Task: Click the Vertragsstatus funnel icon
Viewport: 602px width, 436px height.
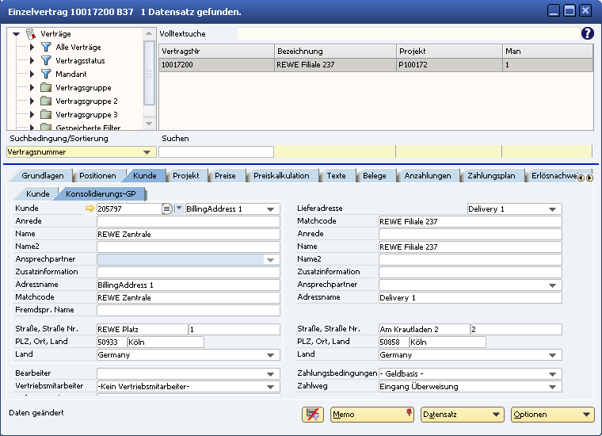Action: pyautogui.click(x=46, y=61)
